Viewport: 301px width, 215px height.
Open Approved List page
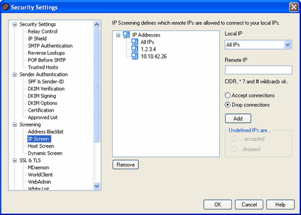point(42,118)
